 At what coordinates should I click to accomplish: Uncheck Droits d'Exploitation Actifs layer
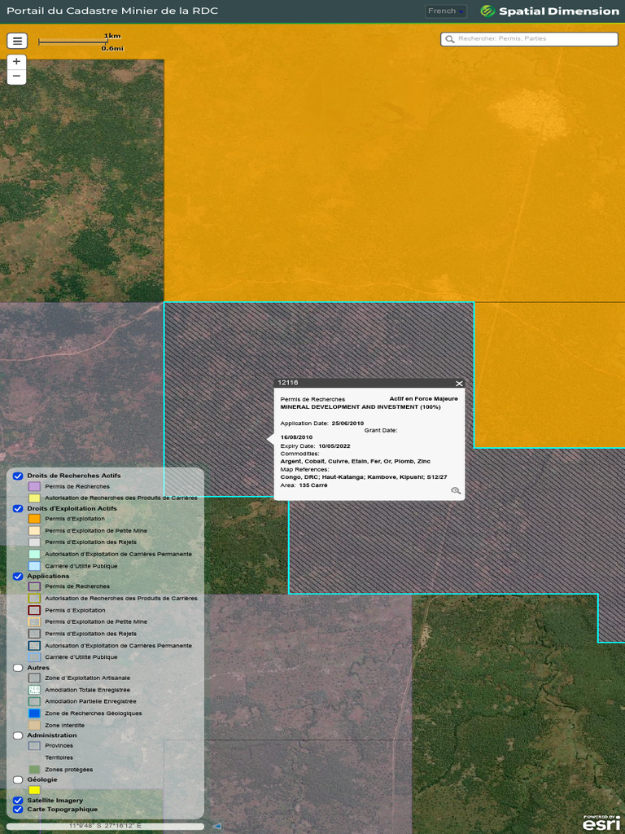18,508
